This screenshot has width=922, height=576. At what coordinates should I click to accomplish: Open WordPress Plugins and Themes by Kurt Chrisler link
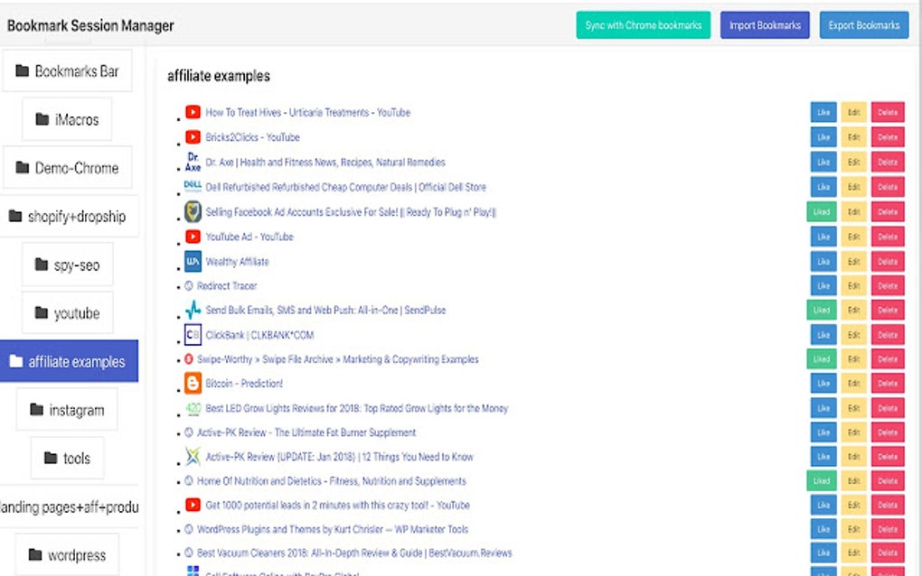click(333, 529)
